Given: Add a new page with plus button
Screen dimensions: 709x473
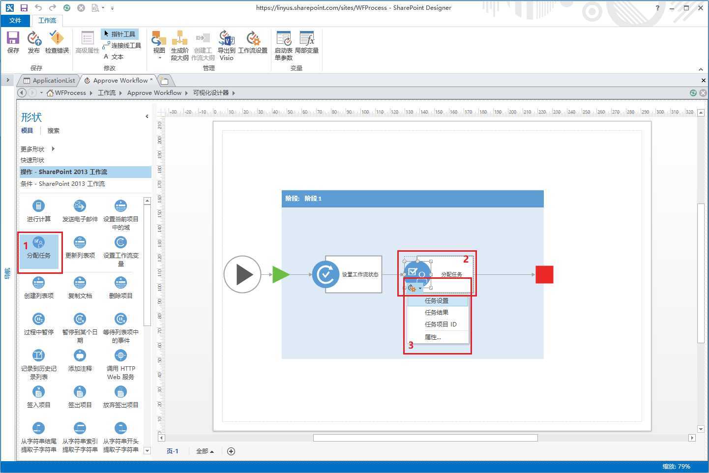Looking at the screenshot, I should (231, 451).
